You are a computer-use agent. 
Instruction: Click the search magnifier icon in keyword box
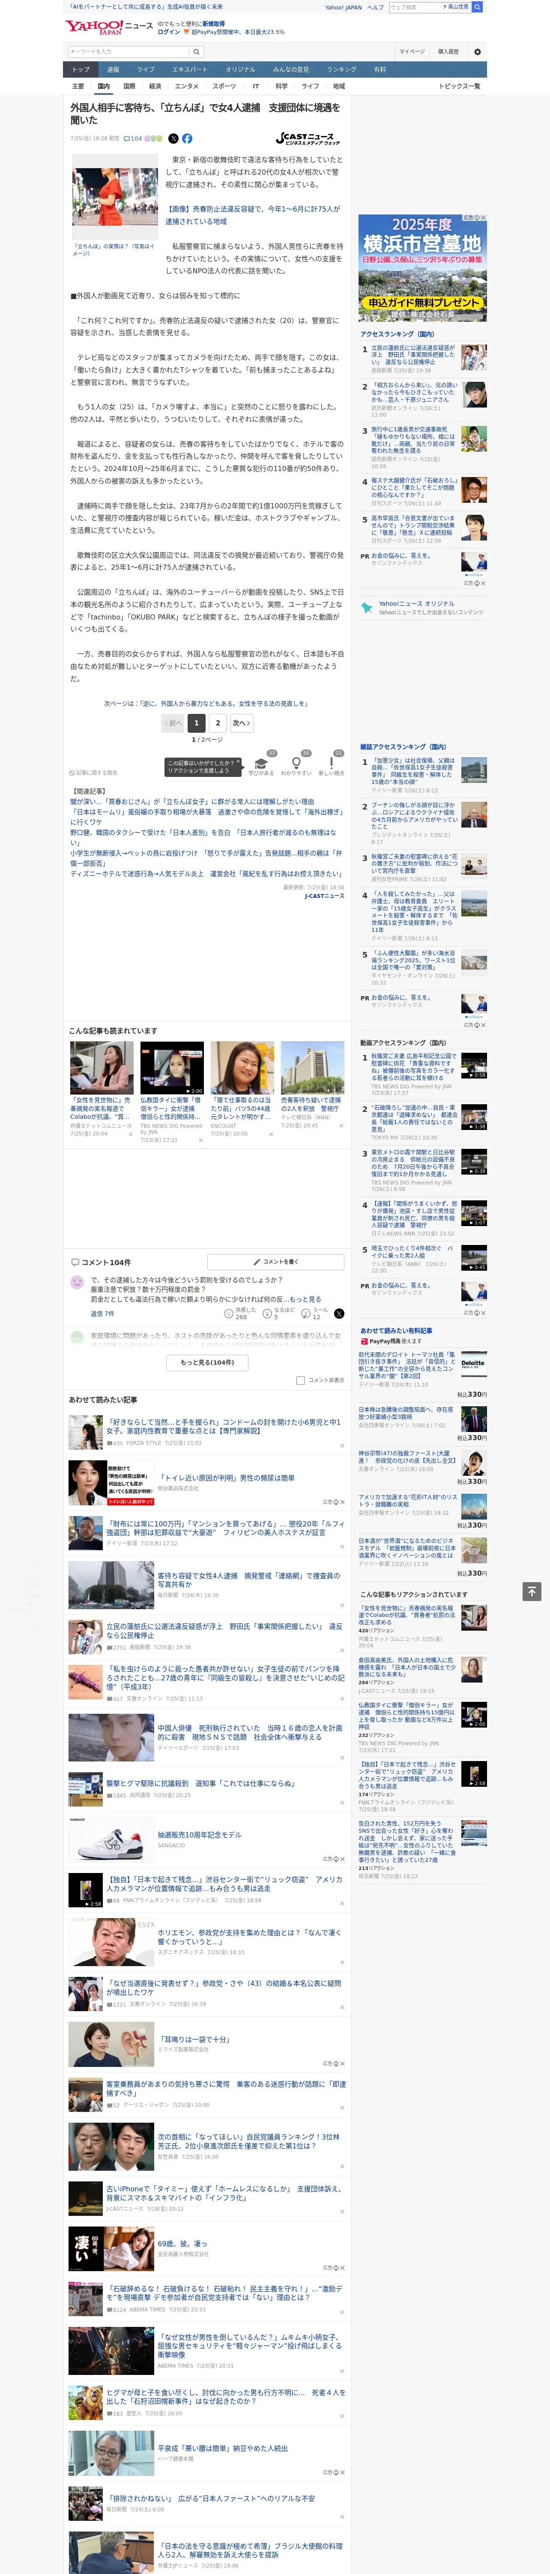pyautogui.click(x=197, y=52)
